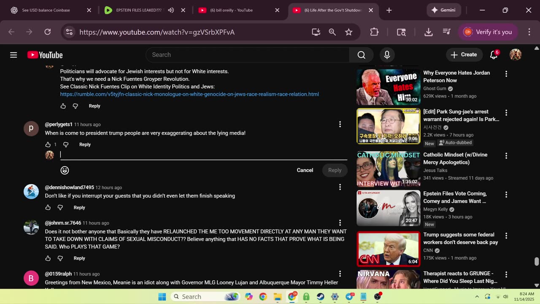Like the comment by @perlygets1
The width and height of the screenshot is (540, 304).
tap(48, 144)
